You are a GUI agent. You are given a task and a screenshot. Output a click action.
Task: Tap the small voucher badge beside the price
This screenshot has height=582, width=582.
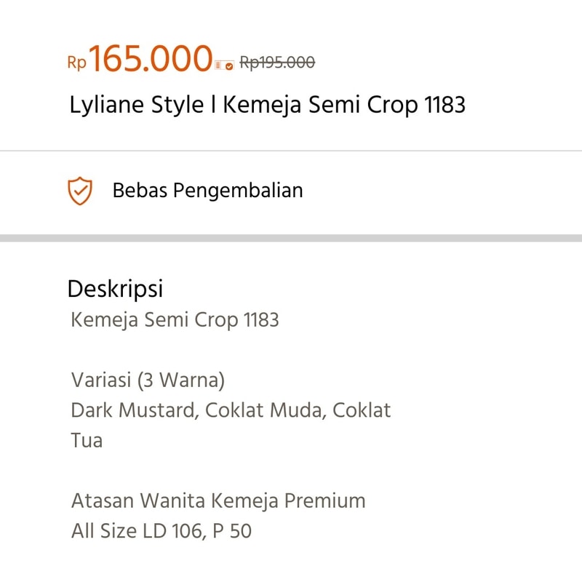[x=225, y=65]
